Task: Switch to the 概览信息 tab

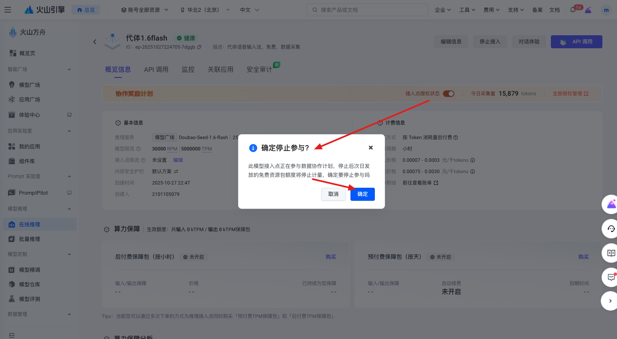Action: (x=118, y=70)
